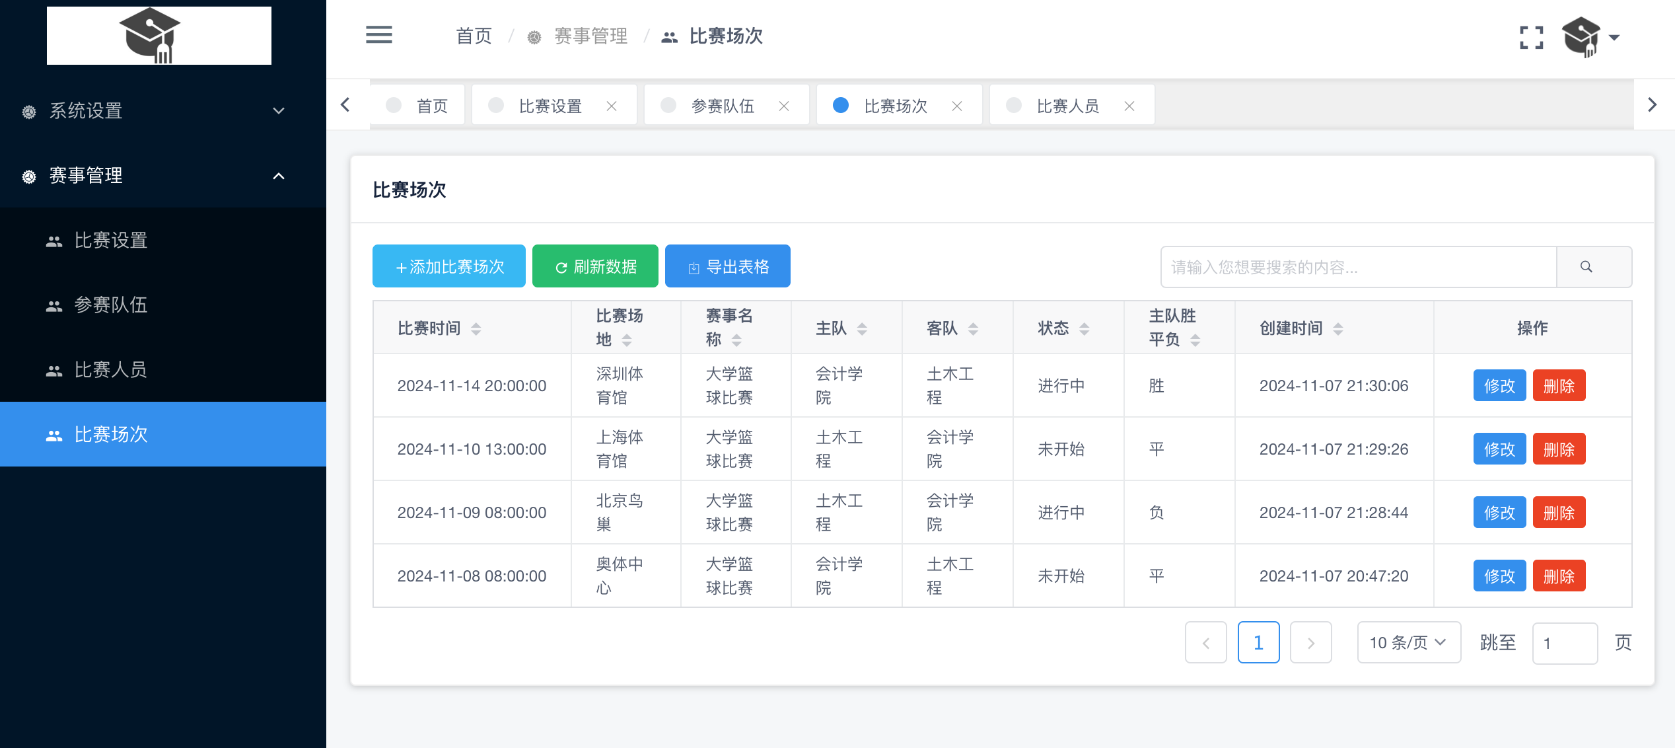Open 参赛队伍 in the sidebar

(163, 305)
